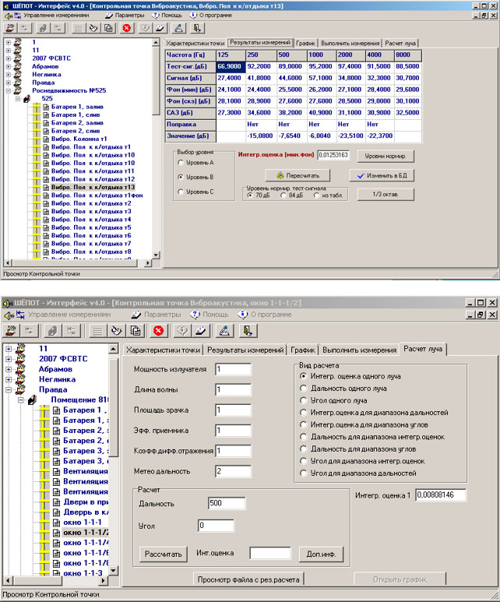Click the red X delete icon in lower window toolbar
The height and width of the screenshot is (602, 500).
point(158,330)
